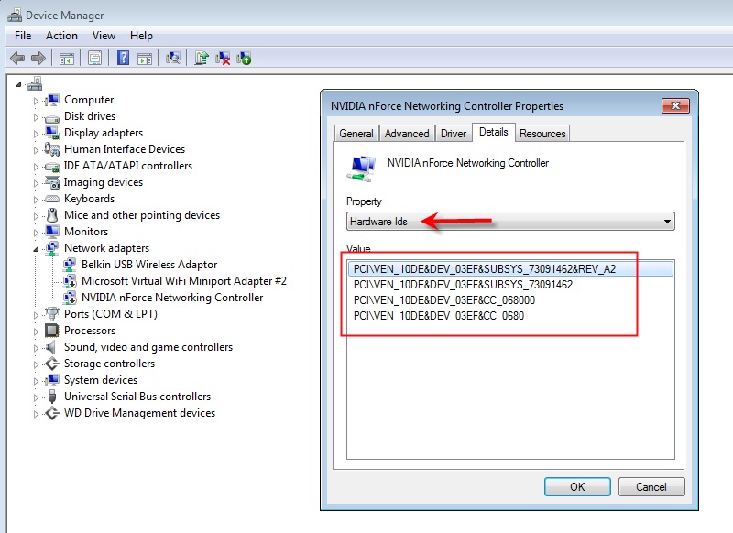Click the Update Driver Software toolbar icon
The height and width of the screenshot is (533, 733).
point(201,58)
